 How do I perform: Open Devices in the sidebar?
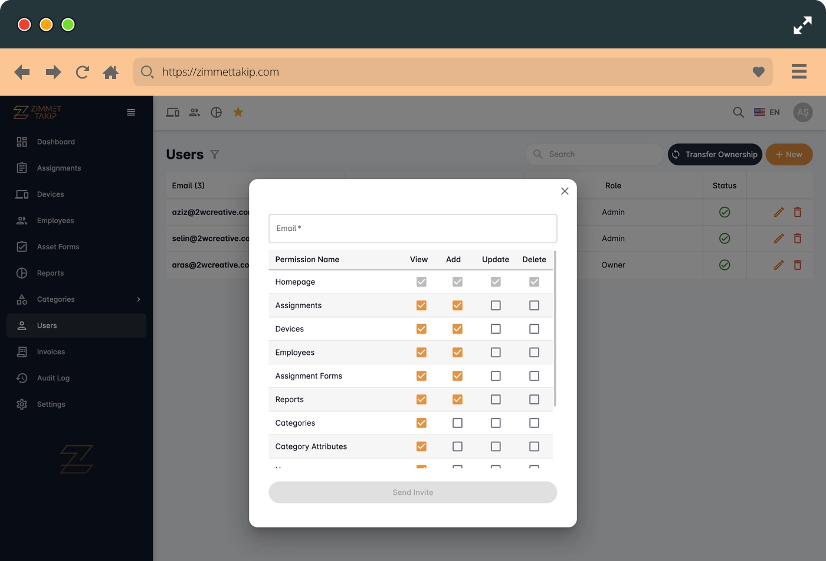(x=77, y=194)
